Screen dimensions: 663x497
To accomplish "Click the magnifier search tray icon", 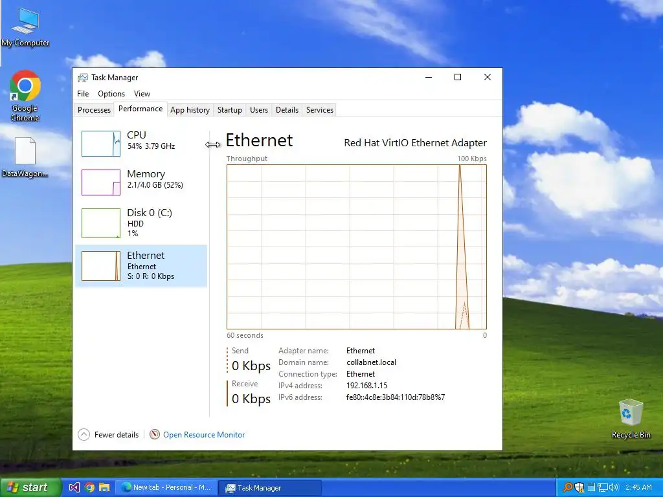I will [x=568, y=487].
